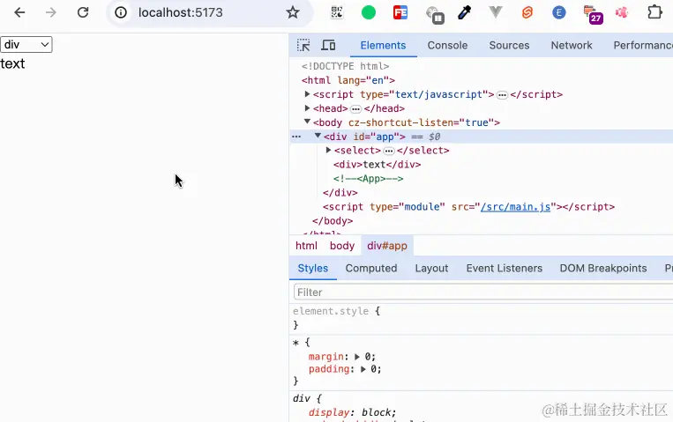Collapse the div id="app" node
The image size is (673, 422).
pos(318,136)
